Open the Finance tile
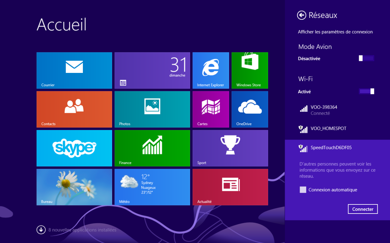390x243 pixels. click(x=152, y=148)
